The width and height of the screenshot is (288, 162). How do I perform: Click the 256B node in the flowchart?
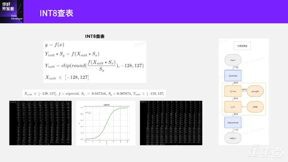click(x=255, y=107)
